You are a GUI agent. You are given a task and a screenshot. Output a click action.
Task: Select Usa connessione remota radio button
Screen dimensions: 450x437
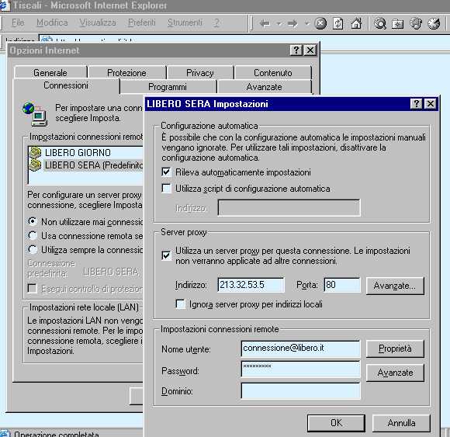click(x=33, y=235)
